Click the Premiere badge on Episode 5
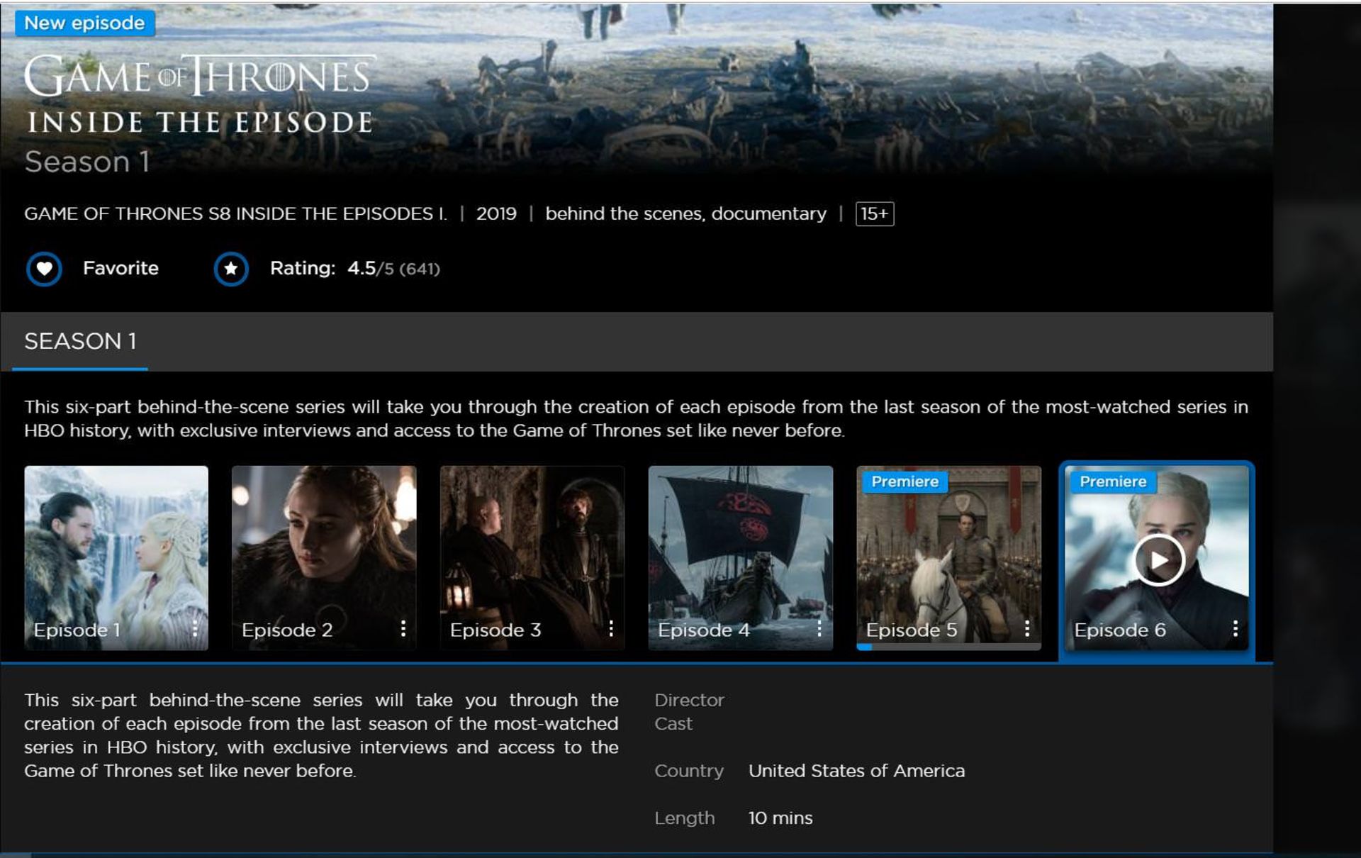Viewport: 1361px width, 858px height. click(x=904, y=481)
